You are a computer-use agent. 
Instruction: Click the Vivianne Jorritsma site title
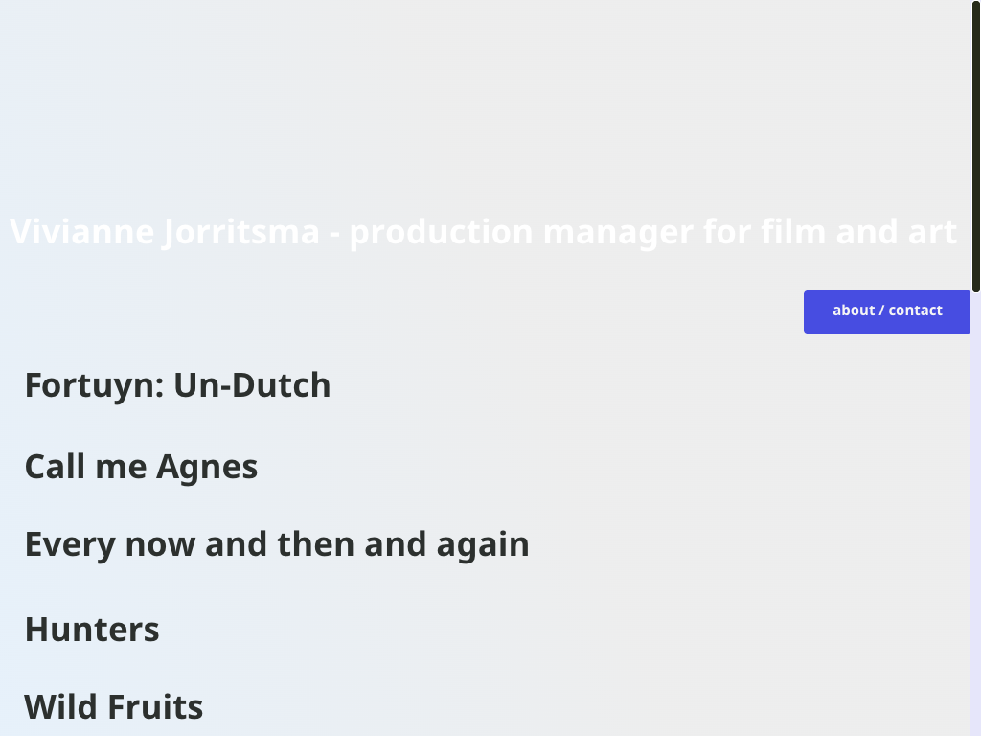[483, 232]
